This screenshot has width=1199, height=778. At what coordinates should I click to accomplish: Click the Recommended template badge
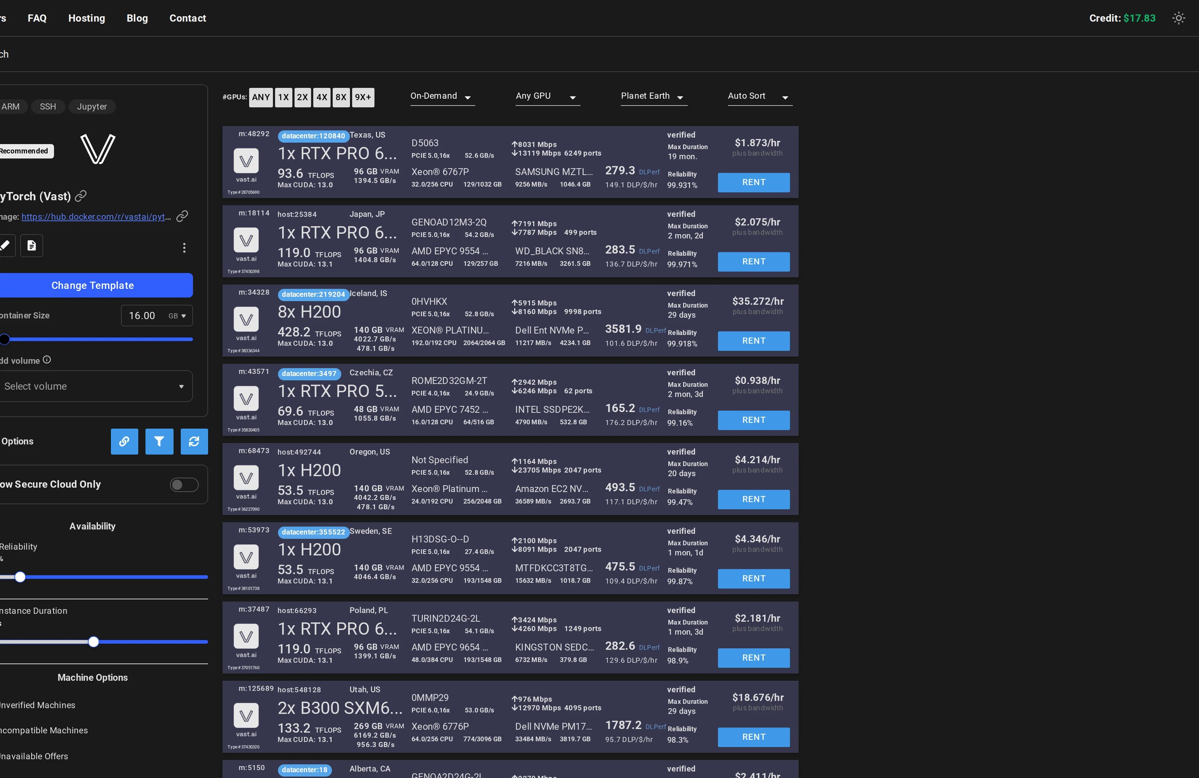point(25,151)
